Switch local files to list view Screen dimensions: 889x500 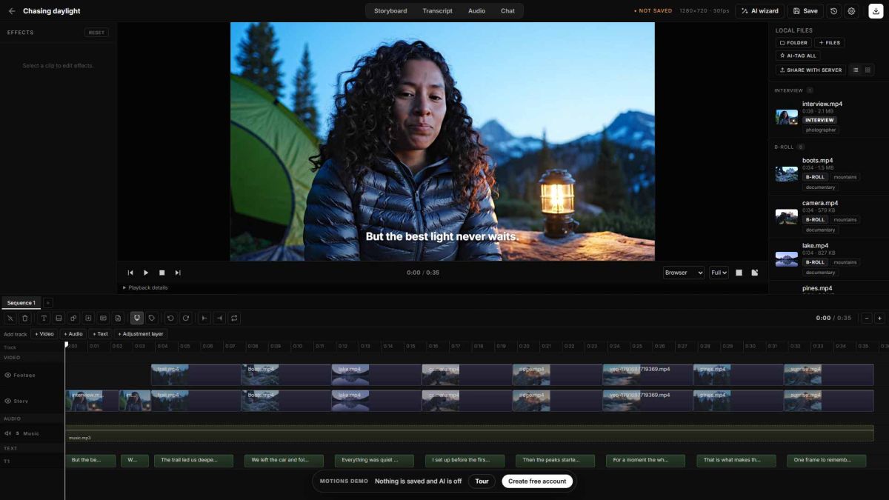coord(856,70)
